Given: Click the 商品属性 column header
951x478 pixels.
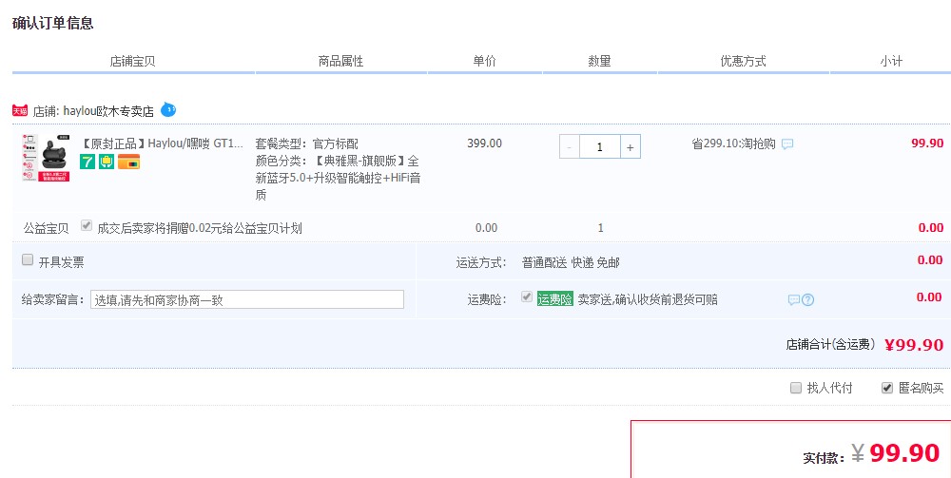Looking at the screenshot, I should coord(340,61).
